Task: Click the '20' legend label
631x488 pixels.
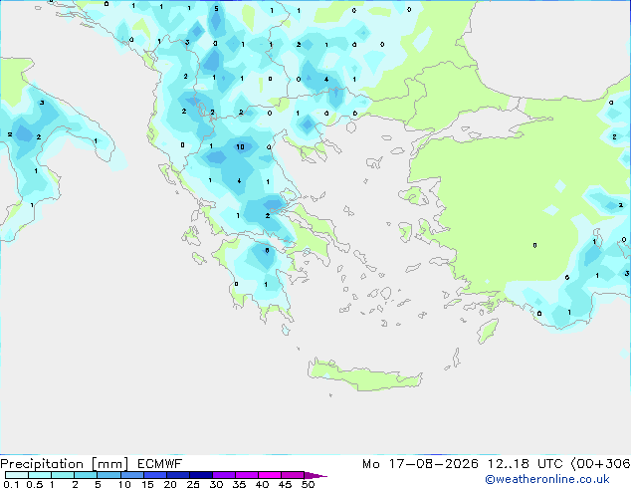Action: (170, 484)
